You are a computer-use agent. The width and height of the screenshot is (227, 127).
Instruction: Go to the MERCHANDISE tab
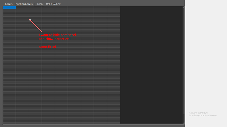coord(53,4)
